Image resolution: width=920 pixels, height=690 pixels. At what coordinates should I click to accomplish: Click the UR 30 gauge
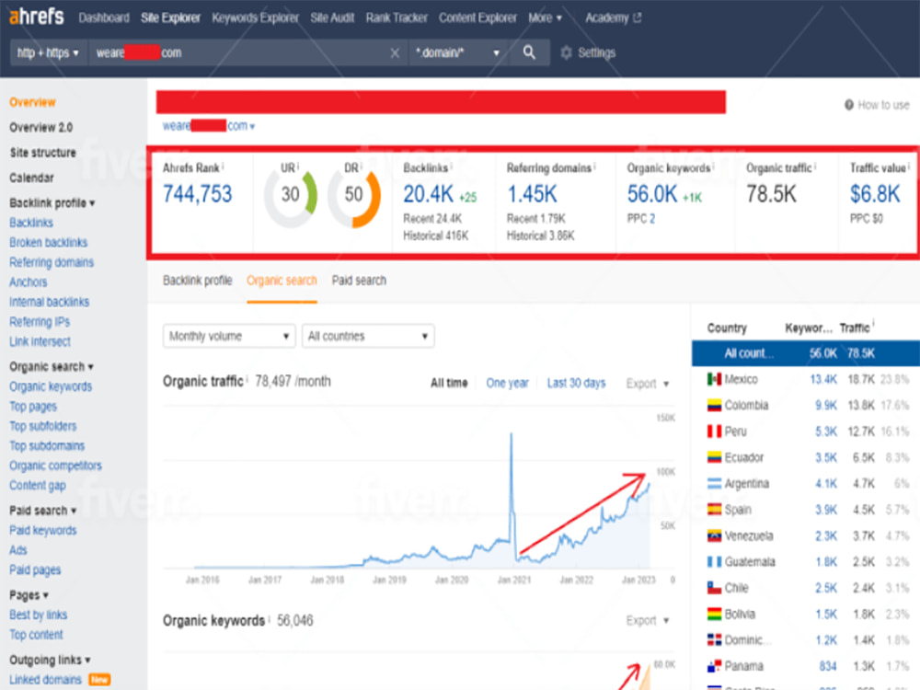pos(291,195)
